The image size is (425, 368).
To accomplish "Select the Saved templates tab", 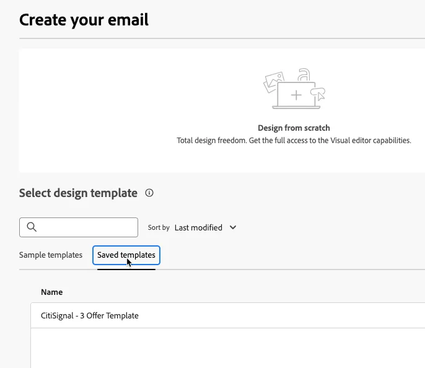I will [126, 255].
